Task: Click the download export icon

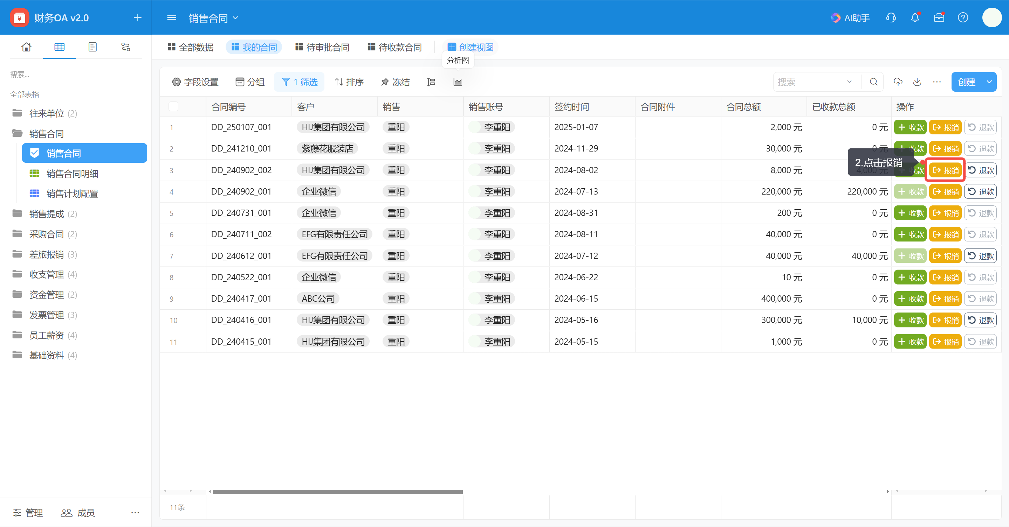Action: point(917,82)
